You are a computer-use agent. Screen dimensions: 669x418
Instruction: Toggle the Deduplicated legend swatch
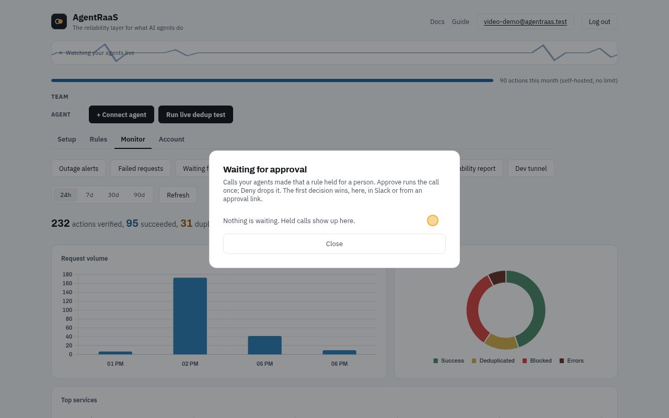pos(474,361)
